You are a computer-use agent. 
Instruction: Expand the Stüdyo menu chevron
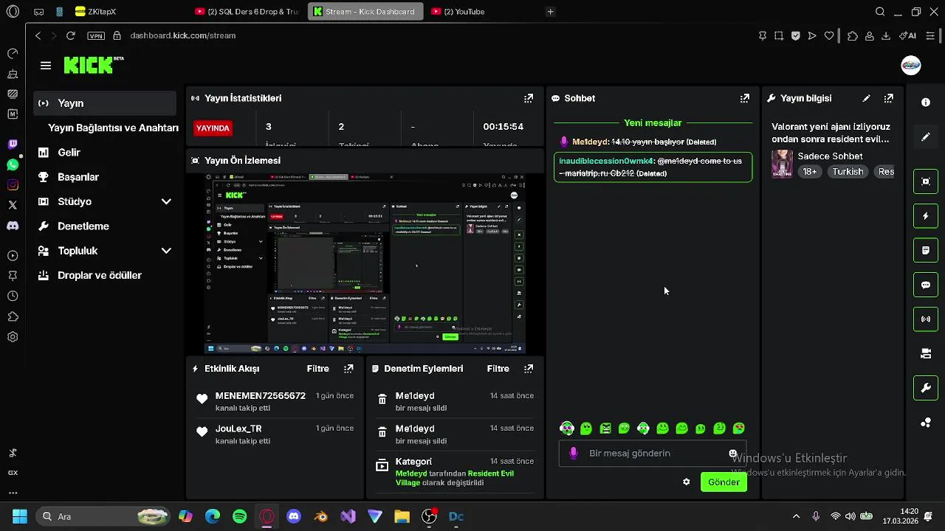point(166,202)
